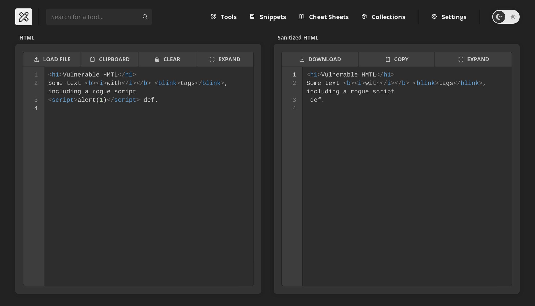Expand the Sanitized HTML editor
Image resolution: width=535 pixels, height=306 pixels.
tap(473, 59)
